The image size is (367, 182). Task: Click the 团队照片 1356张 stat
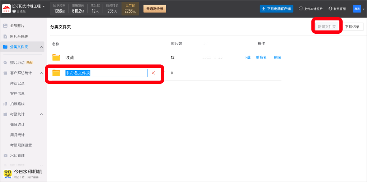(60, 9)
